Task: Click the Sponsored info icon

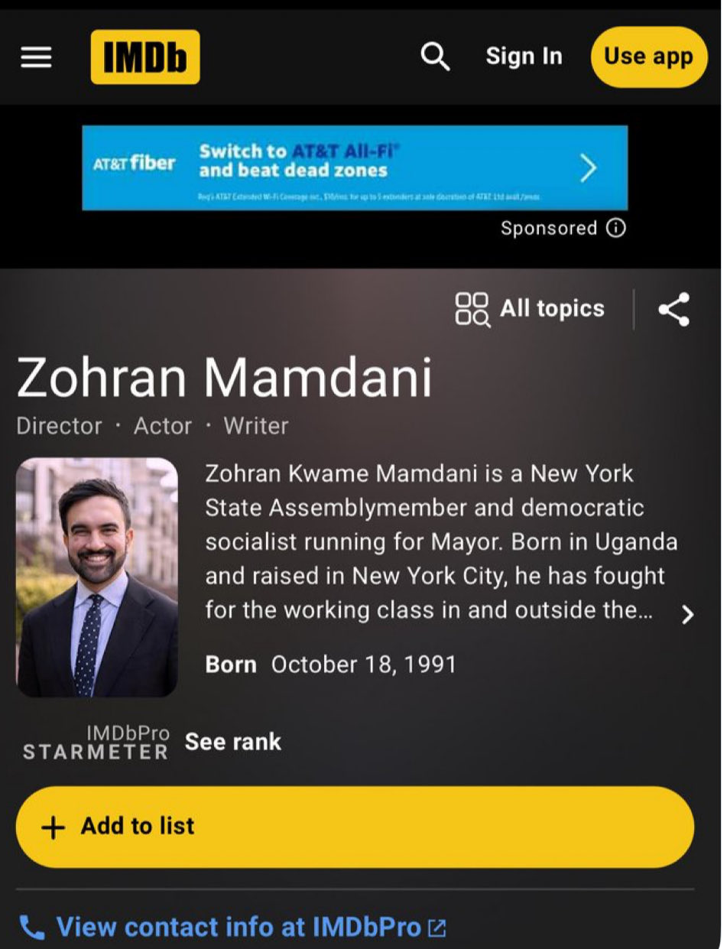Action: click(616, 228)
